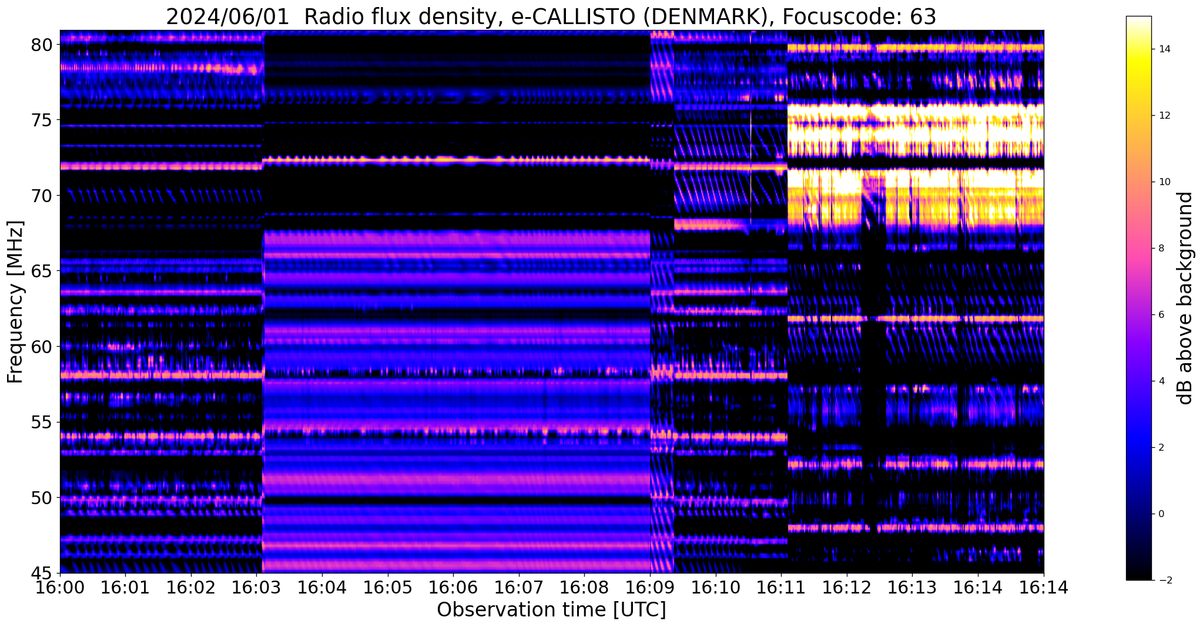The height and width of the screenshot is (627, 1203).
Task: Click the 16:03 time tick label
Action: coord(257,587)
